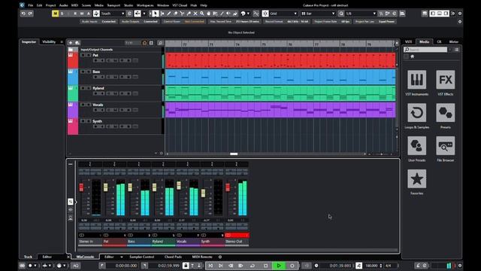
Task: Switch to the VSTi tab
Action: (x=408, y=42)
